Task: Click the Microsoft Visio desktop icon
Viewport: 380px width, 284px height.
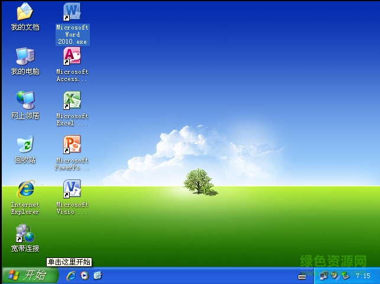Action: coord(72,190)
